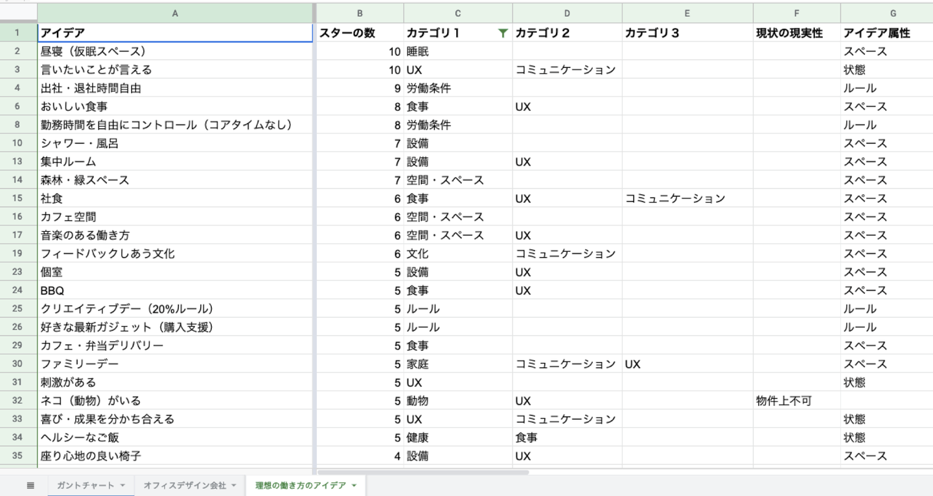This screenshot has width=933, height=496.
Task: Click the カテゴリ３ header cell
Action: point(687,33)
